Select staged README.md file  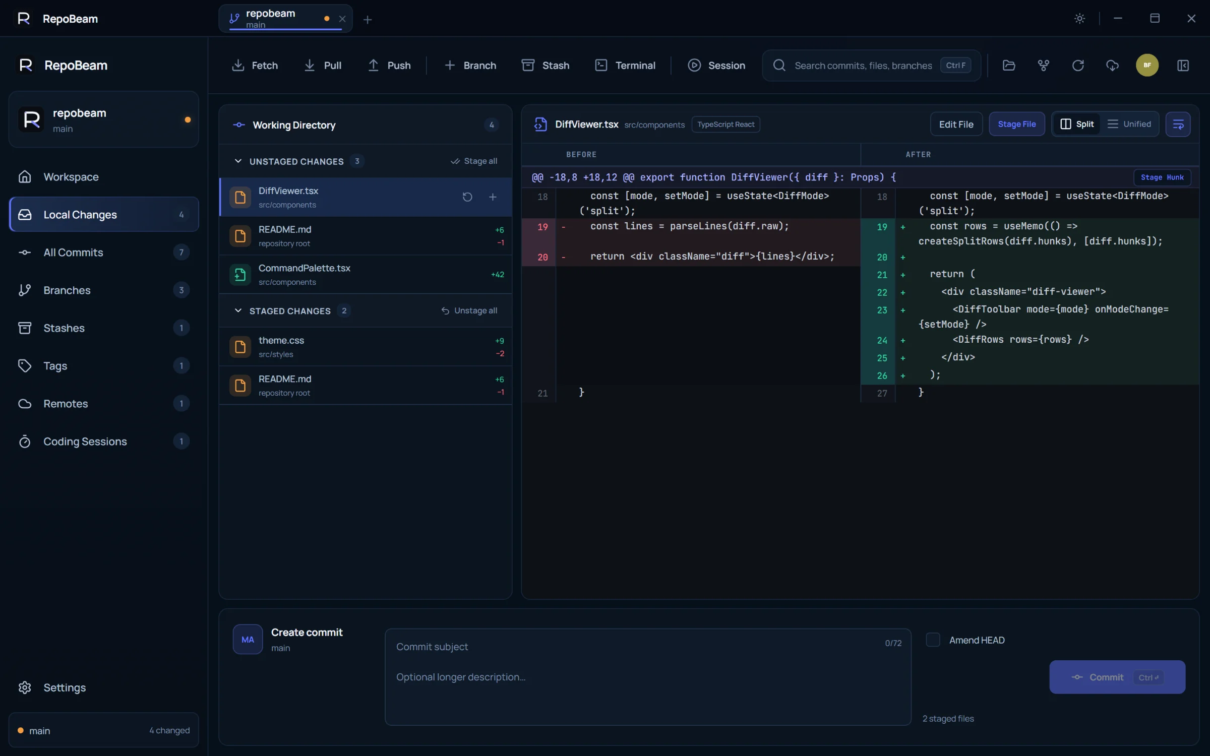coord(366,386)
